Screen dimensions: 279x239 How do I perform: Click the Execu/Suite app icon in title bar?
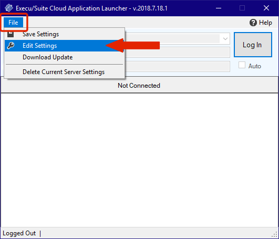coord(9,8)
